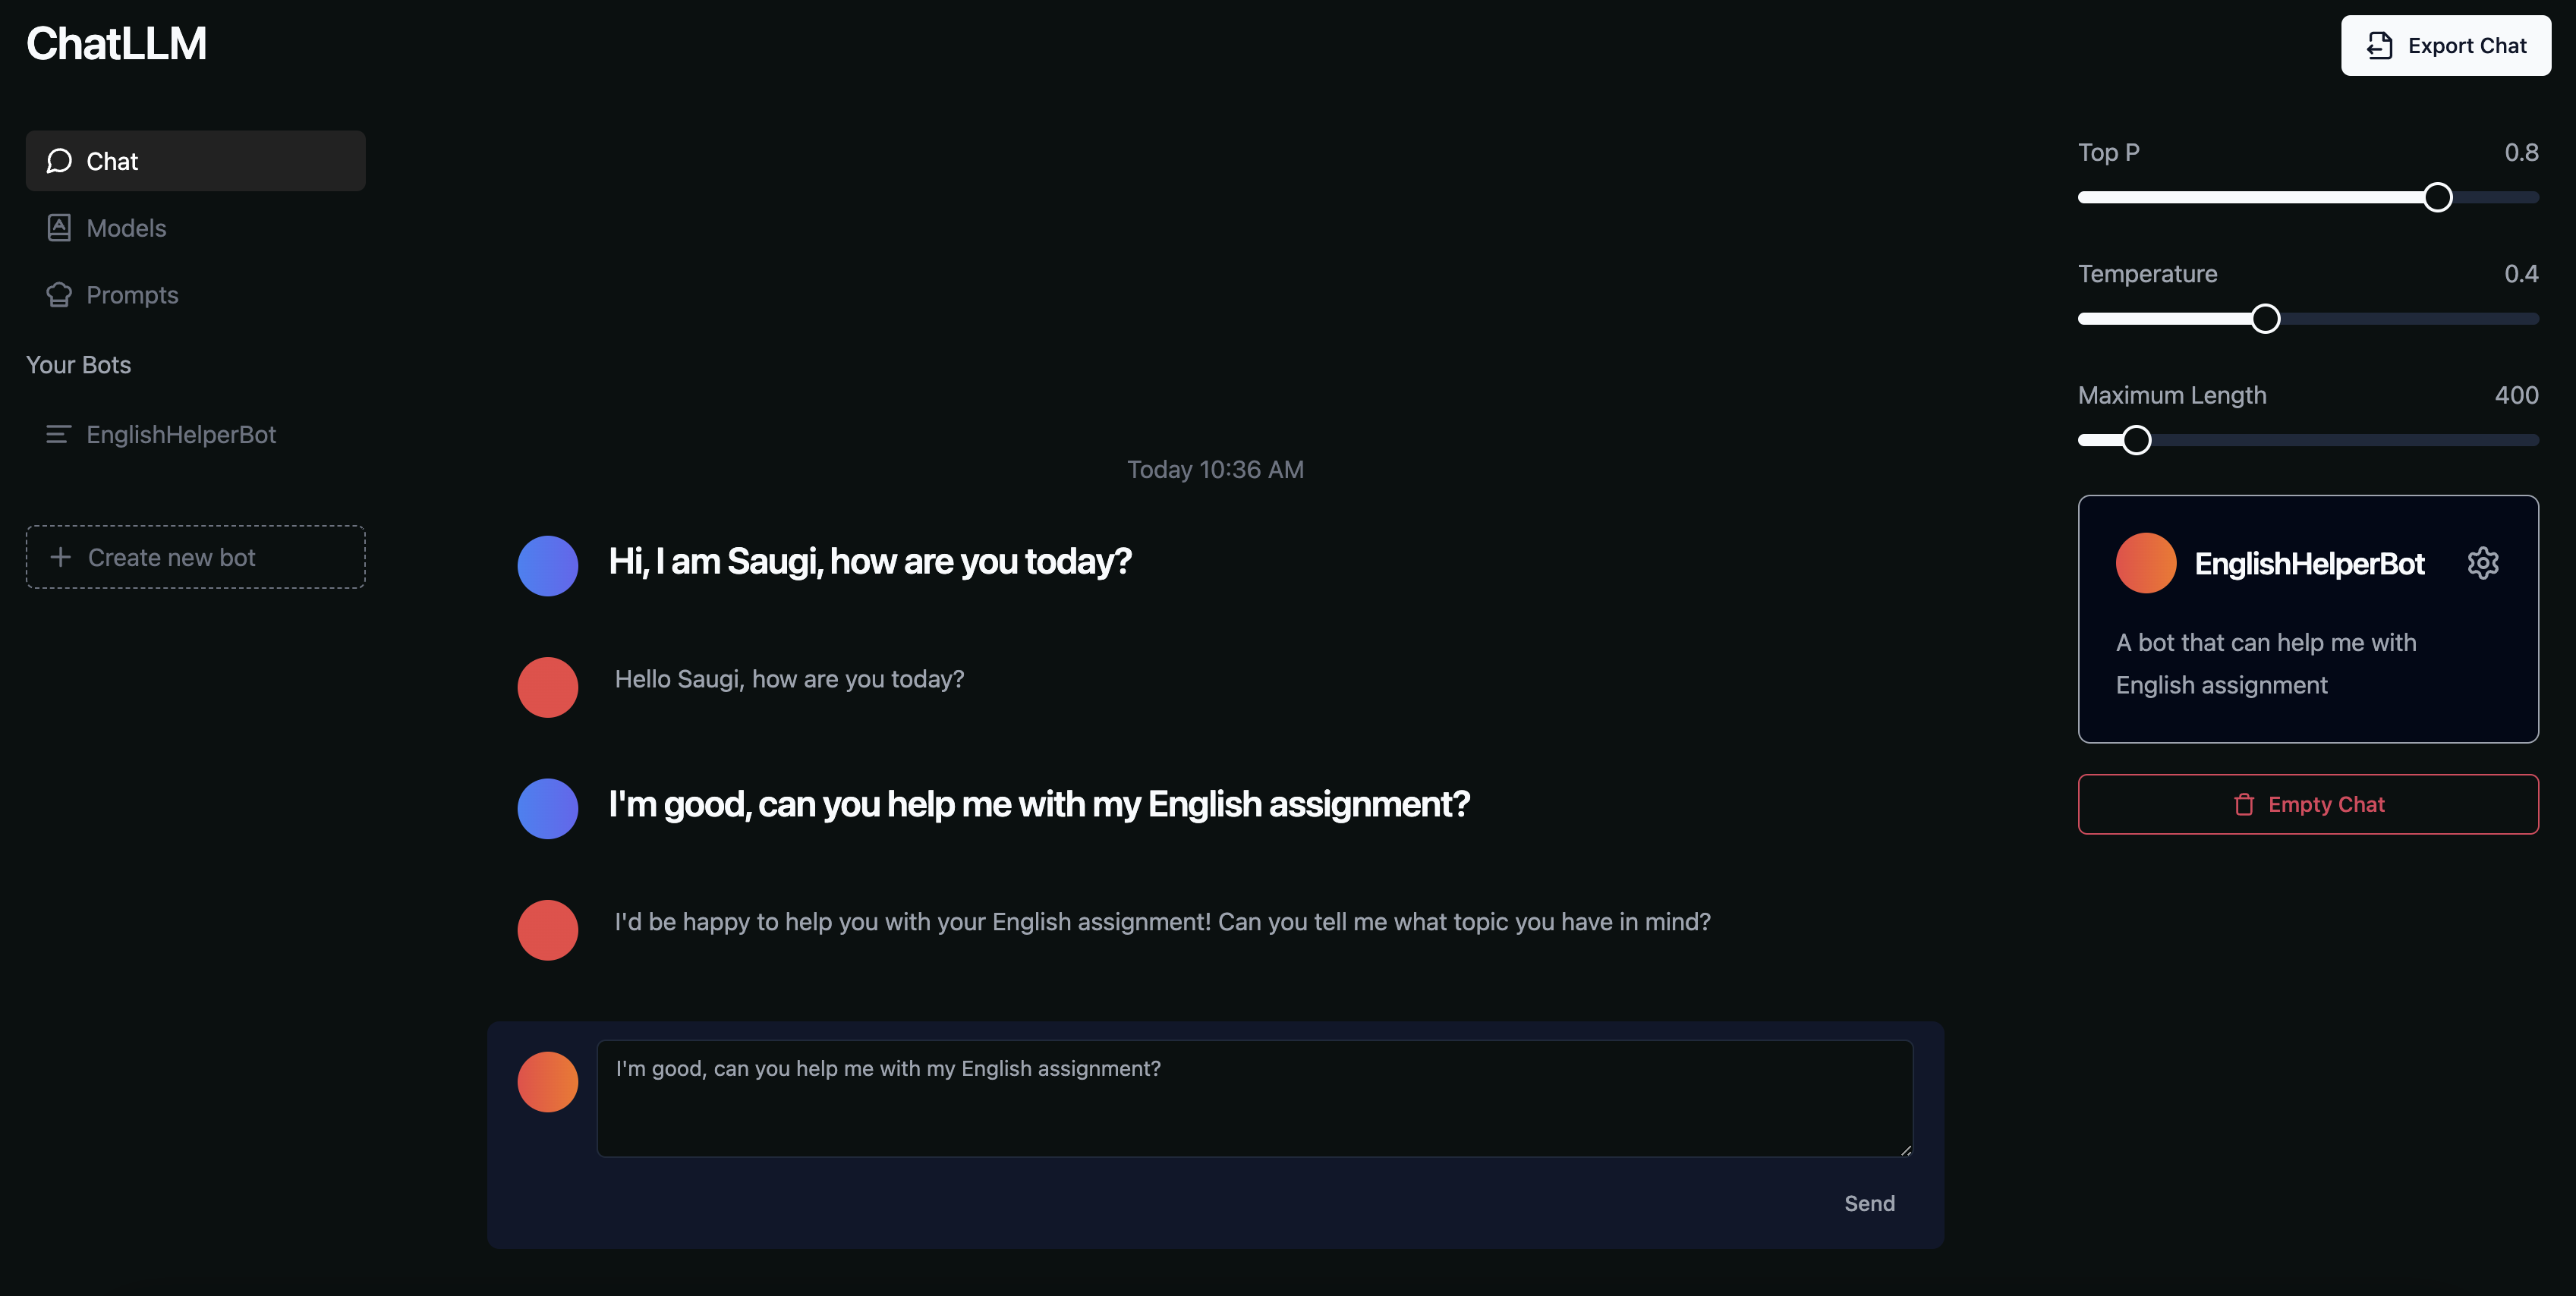
Task: Click the Maximum Length slider handle
Action: [x=2136, y=440]
